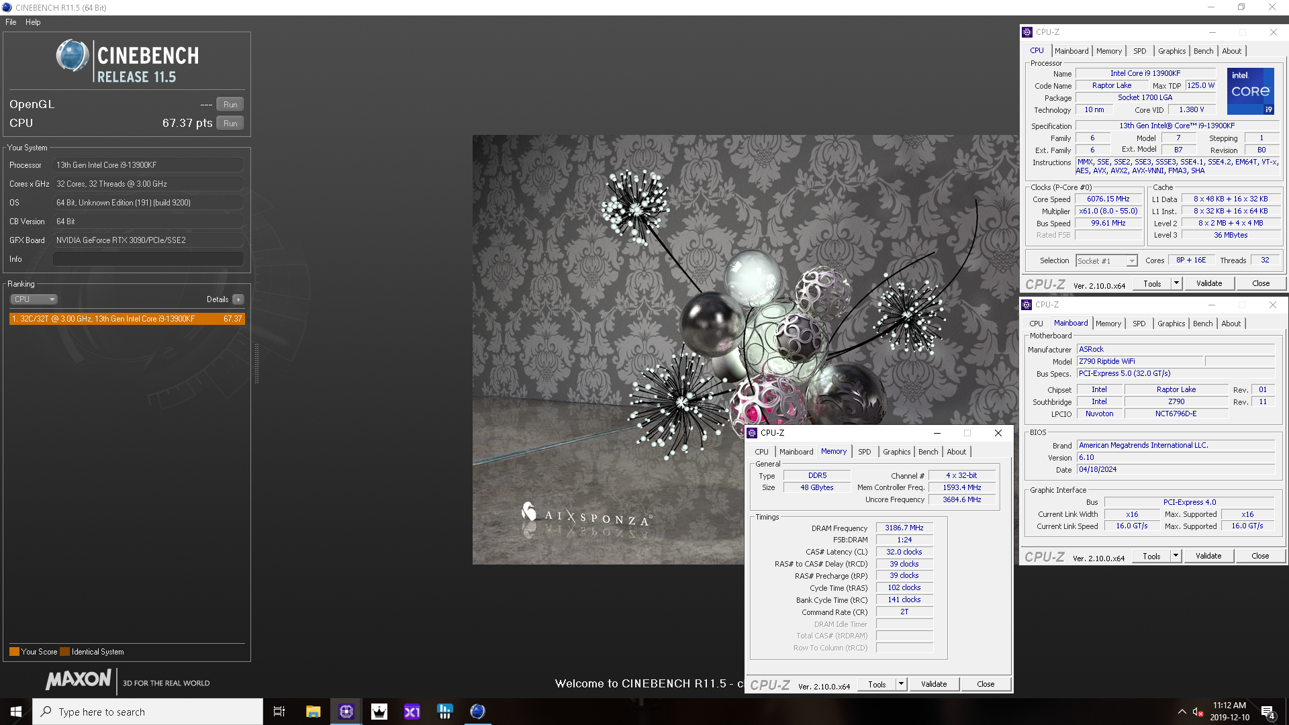Screen dimensions: 1289x725
Task: Open the purple X1 taskbar app
Action: (x=412, y=712)
